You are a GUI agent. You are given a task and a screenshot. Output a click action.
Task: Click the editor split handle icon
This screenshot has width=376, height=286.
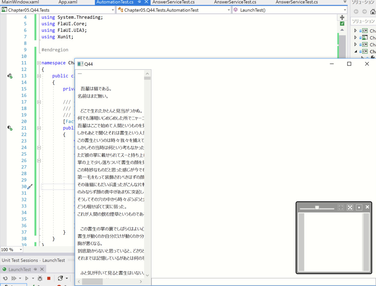(342, 17)
